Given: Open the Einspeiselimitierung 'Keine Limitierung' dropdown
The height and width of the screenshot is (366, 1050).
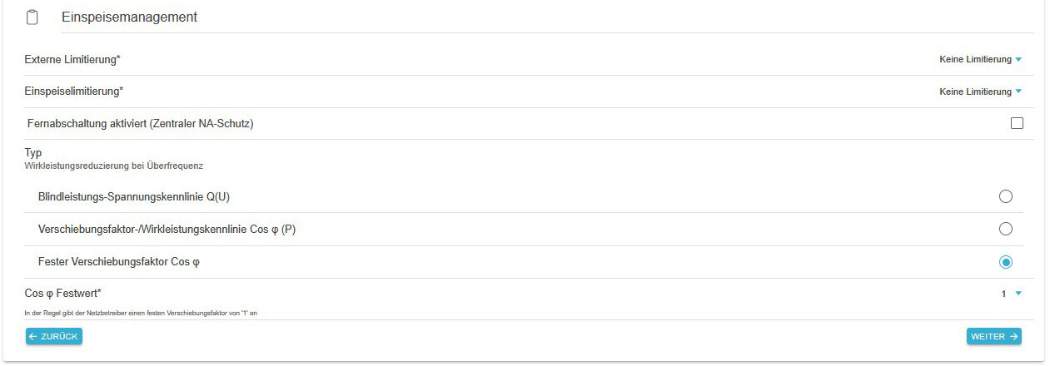Looking at the screenshot, I should click(975, 91).
